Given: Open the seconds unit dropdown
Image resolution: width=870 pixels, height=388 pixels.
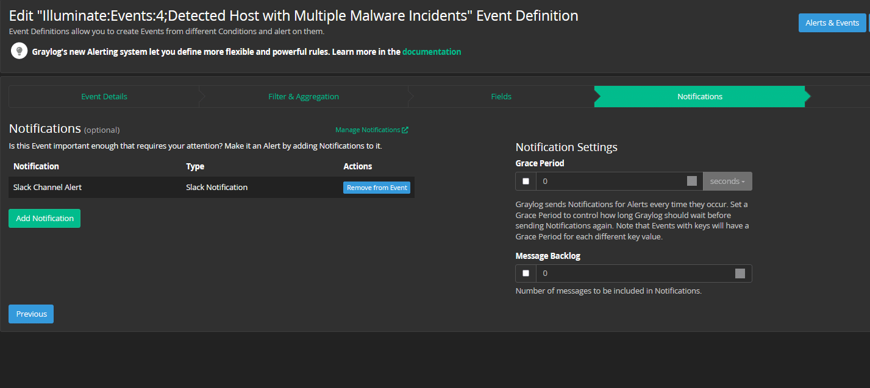Looking at the screenshot, I should (x=727, y=181).
